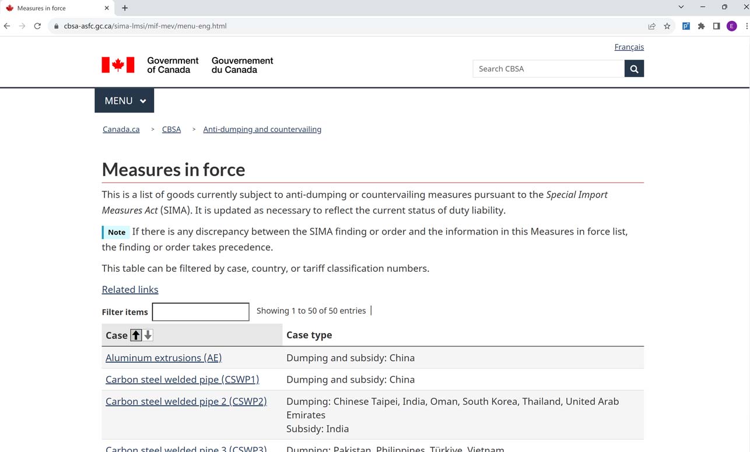750x452 pixels.
Task: Click 'Subsidy: India' text in CSWP2 row
Action: click(x=317, y=429)
